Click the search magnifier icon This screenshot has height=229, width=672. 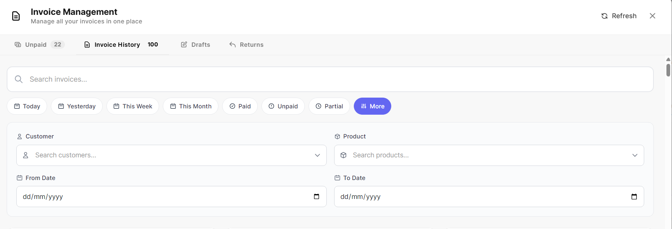tap(19, 79)
